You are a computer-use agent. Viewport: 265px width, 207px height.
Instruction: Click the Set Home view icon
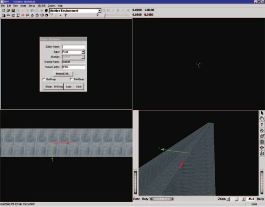tap(262, 136)
